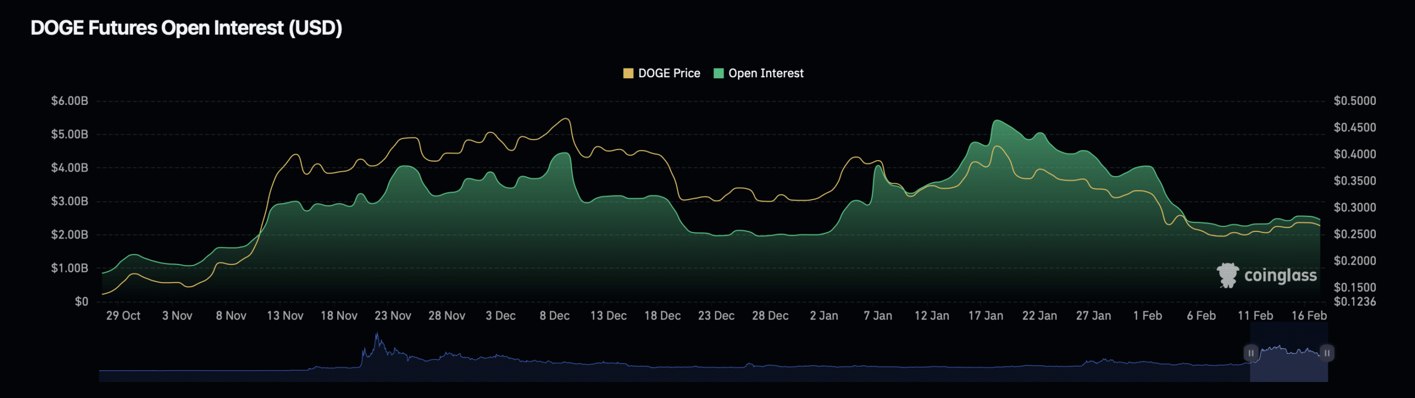Toggle the Open Interest series label
The height and width of the screenshot is (398, 1415).
(x=766, y=73)
